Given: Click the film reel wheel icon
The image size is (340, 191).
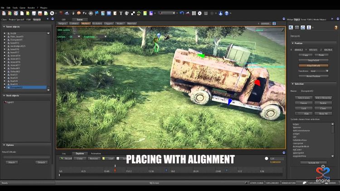Looking at the screenshot, I should (x=91, y=13).
